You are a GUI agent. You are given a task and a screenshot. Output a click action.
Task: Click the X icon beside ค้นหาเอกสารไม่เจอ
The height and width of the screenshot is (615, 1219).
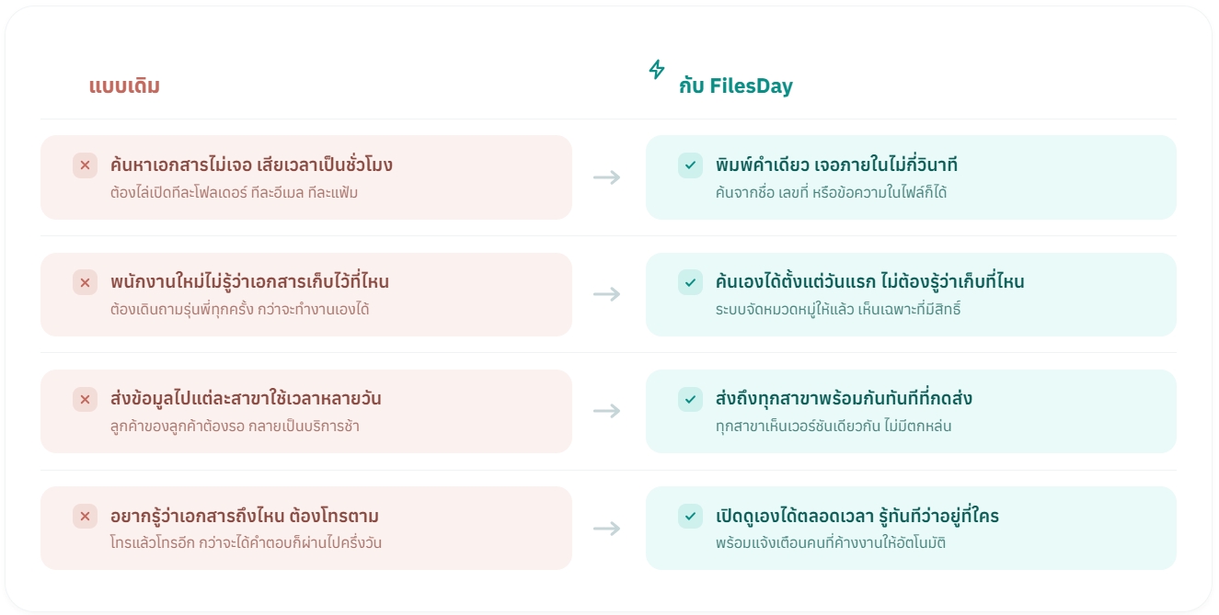(85, 165)
